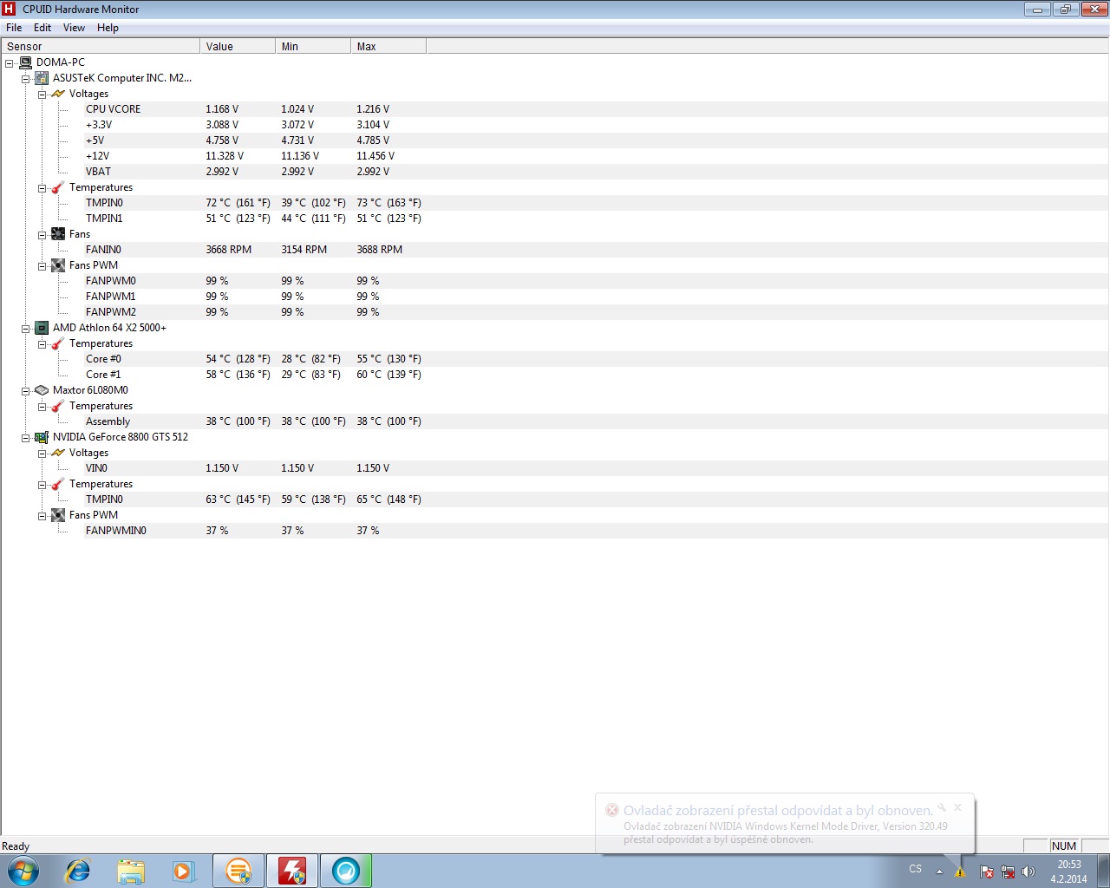The height and width of the screenshot is (888, 1110).
Task: Collapse the ASUSTeK Computer INC. node
Action: pos(26,79)
